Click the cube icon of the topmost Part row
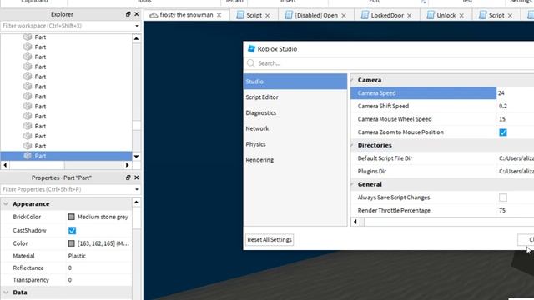 (x=28, y=37)
